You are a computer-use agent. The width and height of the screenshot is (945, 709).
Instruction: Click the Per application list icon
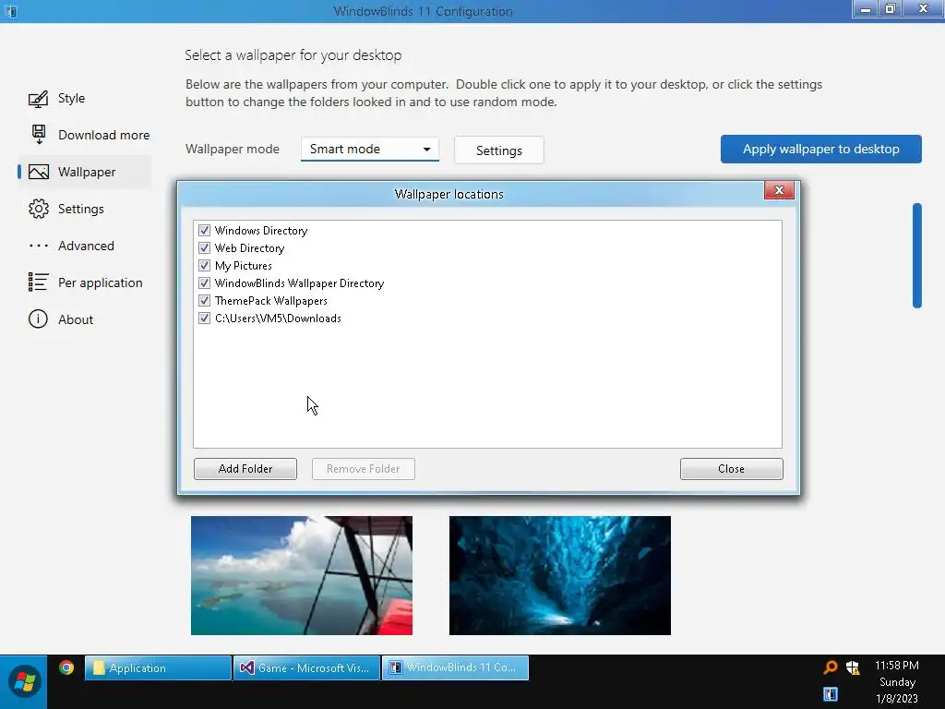(38, 282)
